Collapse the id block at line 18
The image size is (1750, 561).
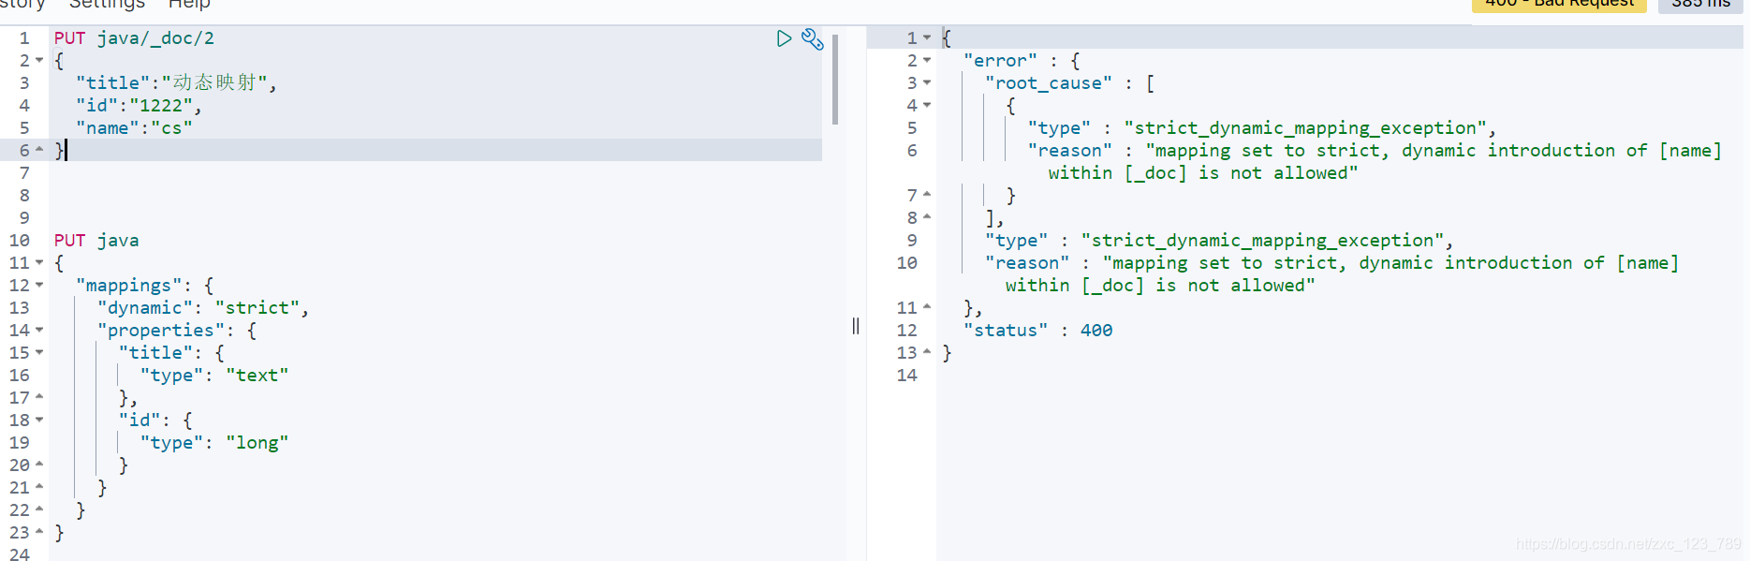[39, 421]
